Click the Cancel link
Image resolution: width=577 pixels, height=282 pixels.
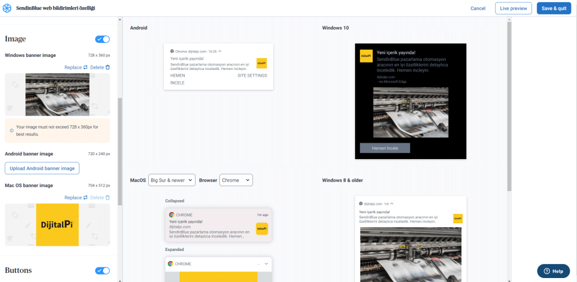pyautogui.click(x=478, y=8)
